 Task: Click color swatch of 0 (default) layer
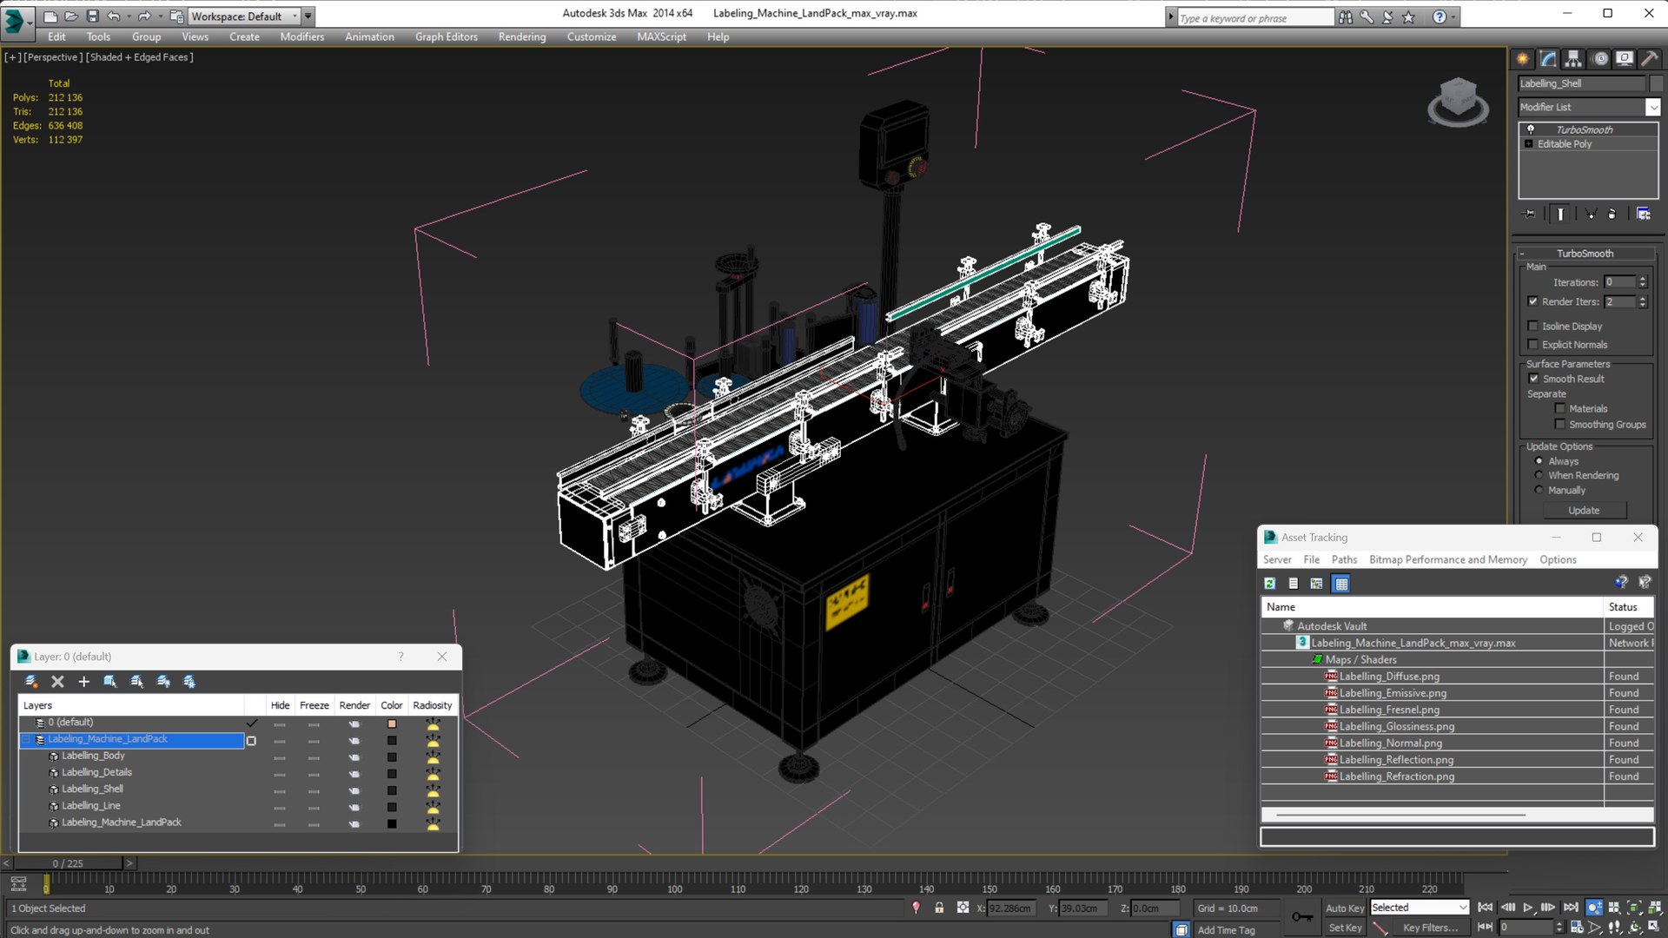(x=392, y=723)
